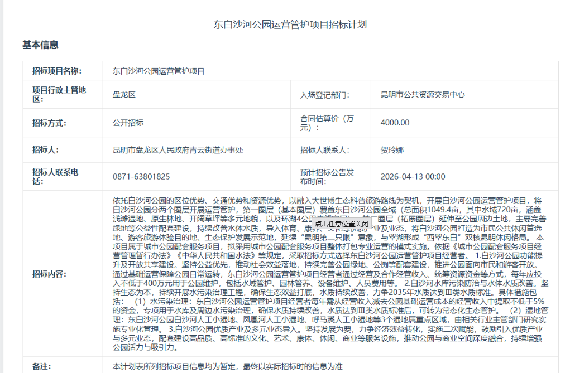Click the page title 东白沙河公园运营管护项目招标计划

tap(290, 25)
